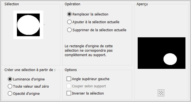Select Luminance d'origine as selection source
191x102 pixels.
(x=10, y=79)
